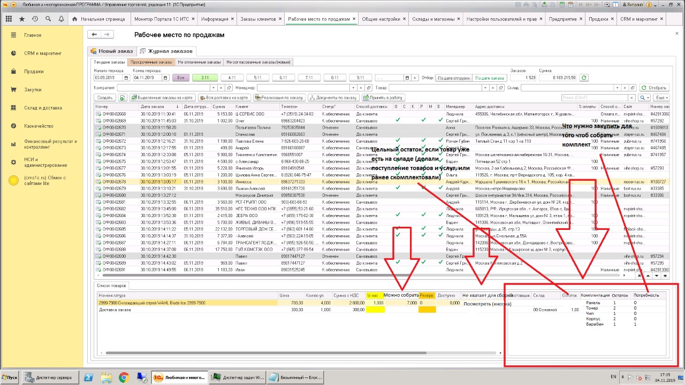The height and width of the screenshot is (385, 685).
Task: Toggle filter 'По дате отгрузки'
Action: point(454,78)
